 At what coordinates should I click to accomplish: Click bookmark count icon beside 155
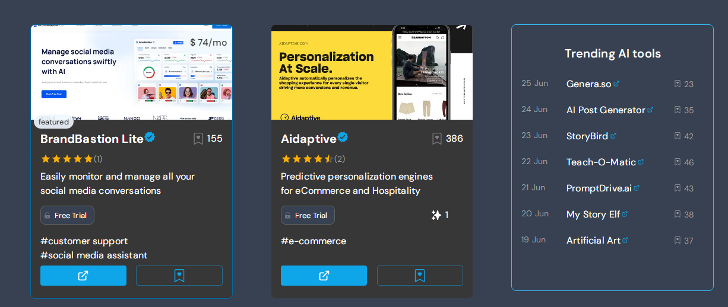pos(198,139)
